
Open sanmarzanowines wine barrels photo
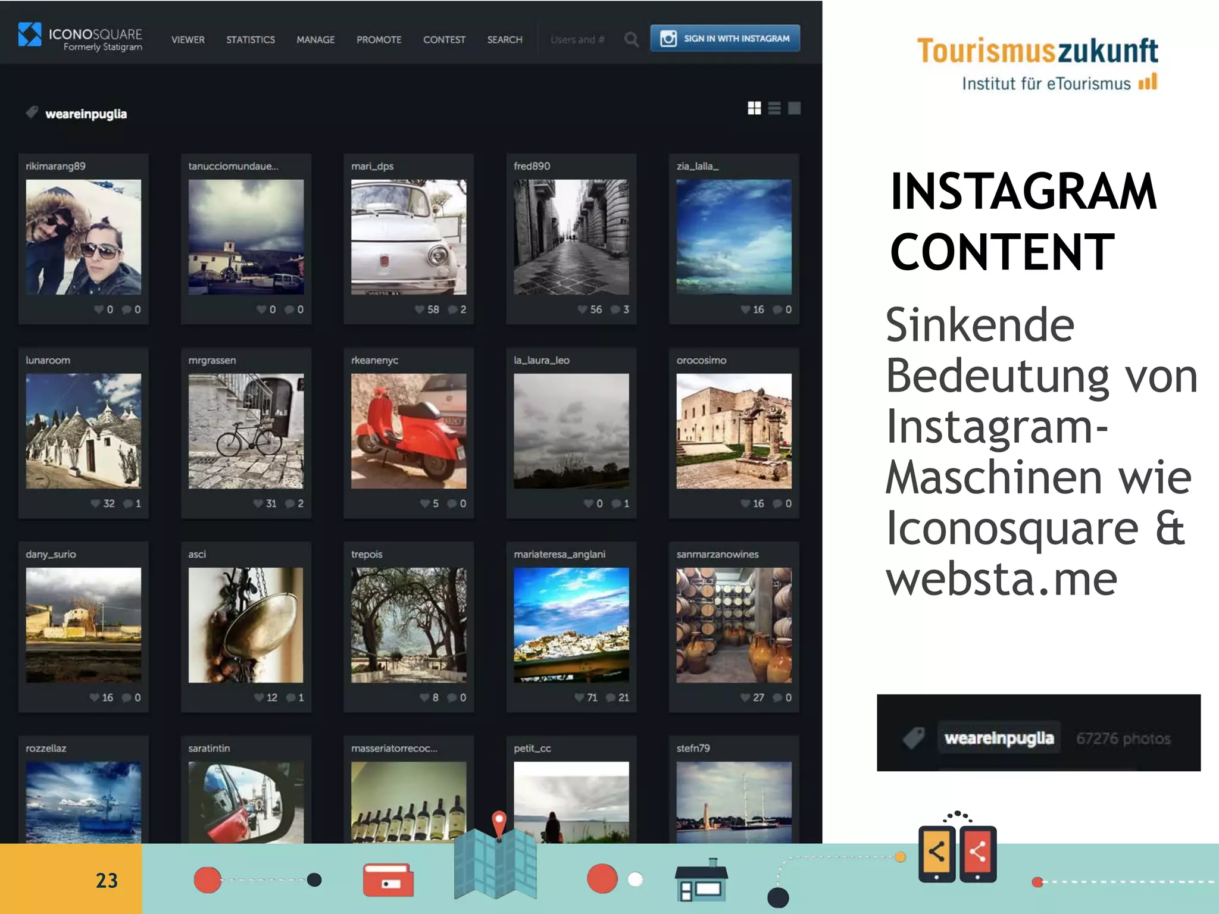pos(734,625)
